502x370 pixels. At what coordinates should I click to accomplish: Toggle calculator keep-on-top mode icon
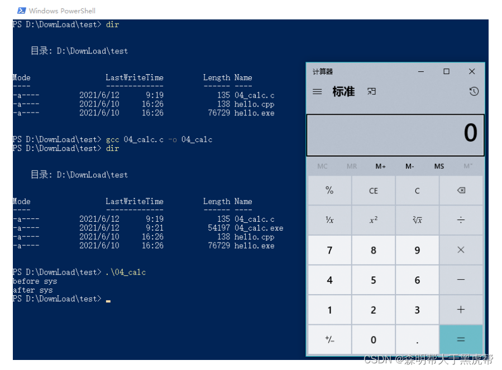(371, 92)
